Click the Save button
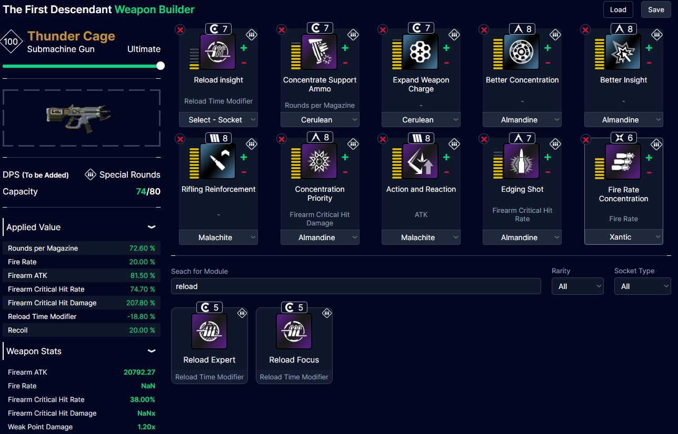Viewport: 678px width, 434px height. (656, 9)
